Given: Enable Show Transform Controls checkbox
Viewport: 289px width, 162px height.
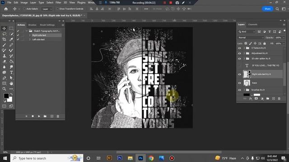Looking at the screenshot, I should (57, 9).
